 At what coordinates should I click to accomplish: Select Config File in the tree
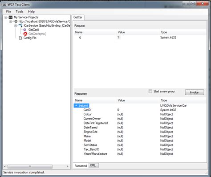point(30,38)
